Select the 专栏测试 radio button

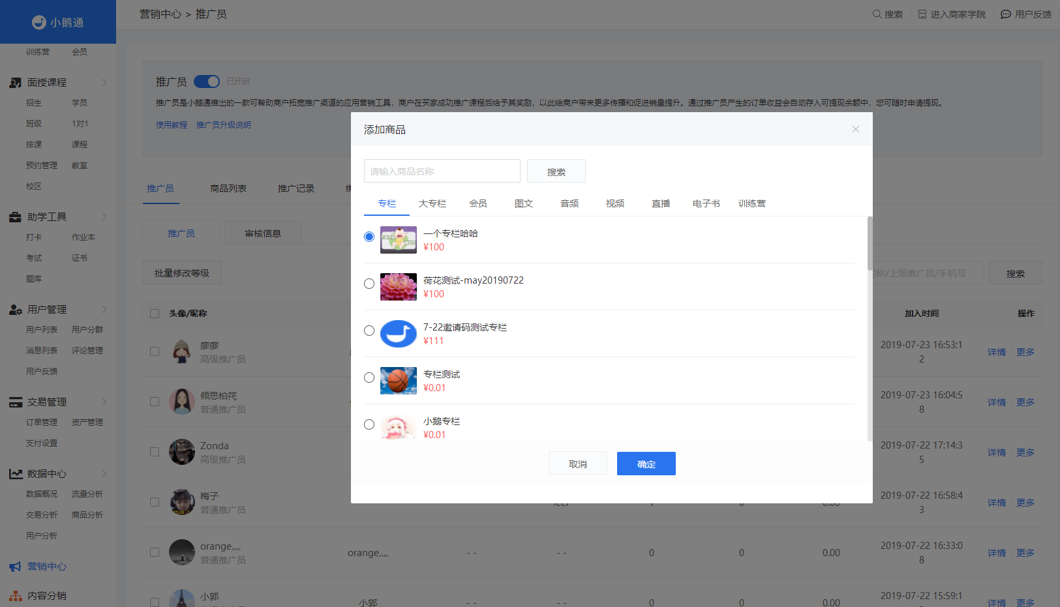(x=369, y=378)
